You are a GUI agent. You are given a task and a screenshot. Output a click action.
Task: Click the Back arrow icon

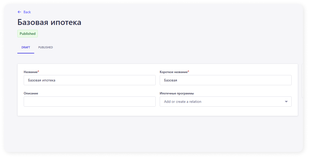[x=19, y=12]
